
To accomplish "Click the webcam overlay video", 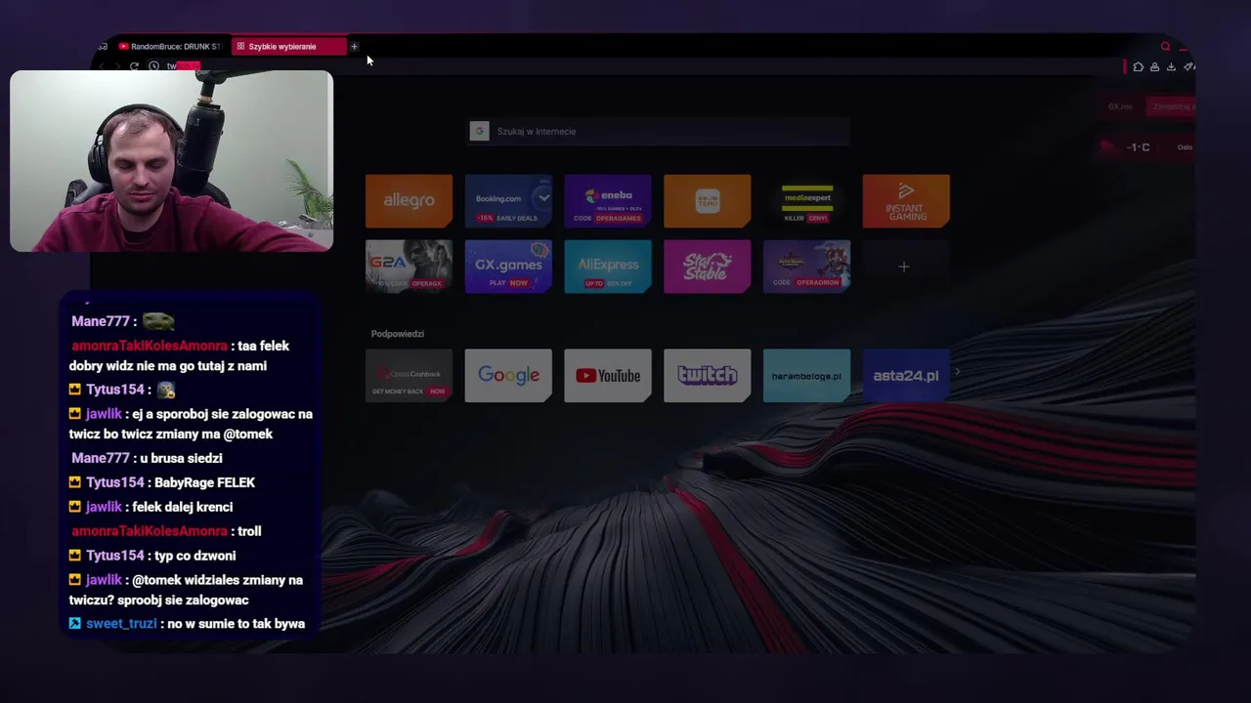I will click(172, 161).
